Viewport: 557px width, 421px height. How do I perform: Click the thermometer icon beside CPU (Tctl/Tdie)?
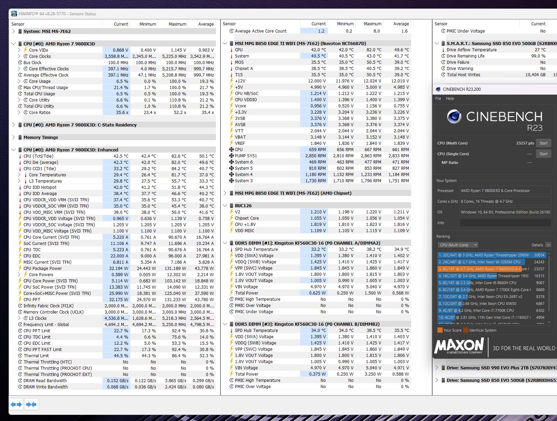[x=20, y=156]
